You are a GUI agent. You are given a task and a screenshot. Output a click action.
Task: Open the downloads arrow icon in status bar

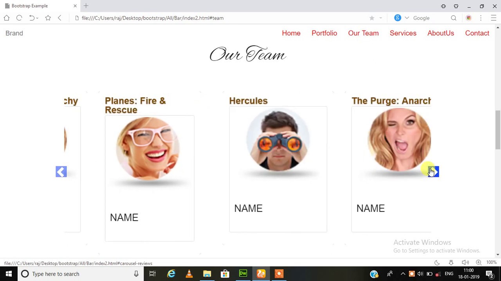pyautogui.click(x=451, y=263)
